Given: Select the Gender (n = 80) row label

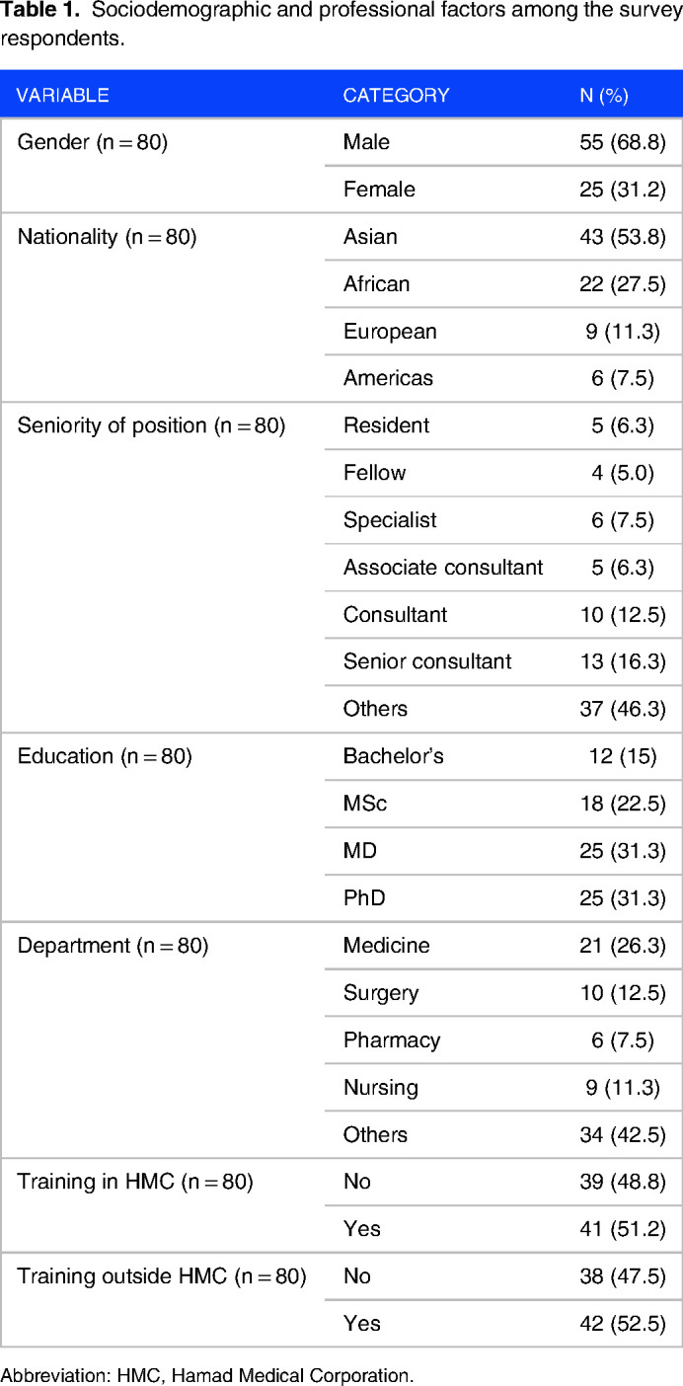Looking at the screenshot, I should (93, 142).
